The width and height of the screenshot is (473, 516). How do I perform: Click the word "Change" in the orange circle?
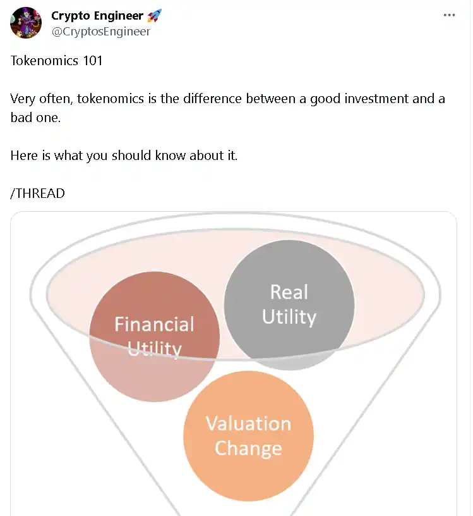[x=248, y=448]
